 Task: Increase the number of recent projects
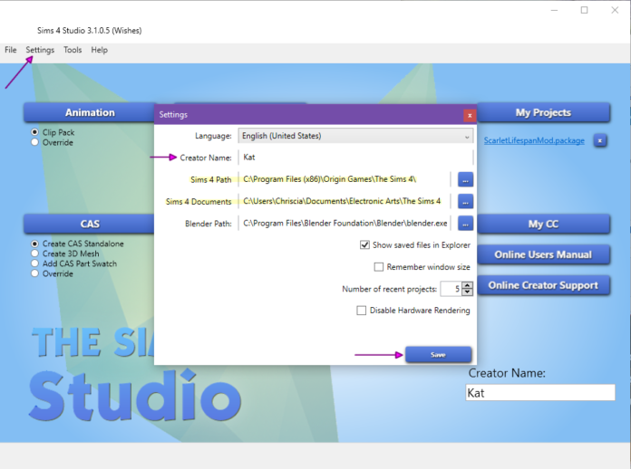point(468,285)
